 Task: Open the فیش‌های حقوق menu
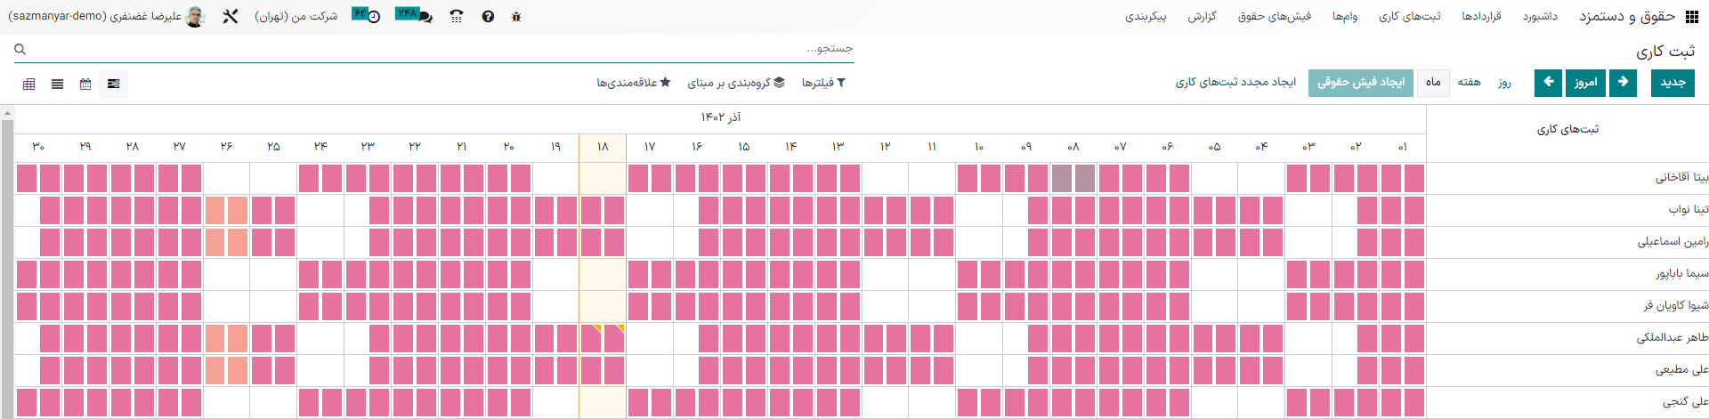pyautogui.click(x=1274, y=17)
